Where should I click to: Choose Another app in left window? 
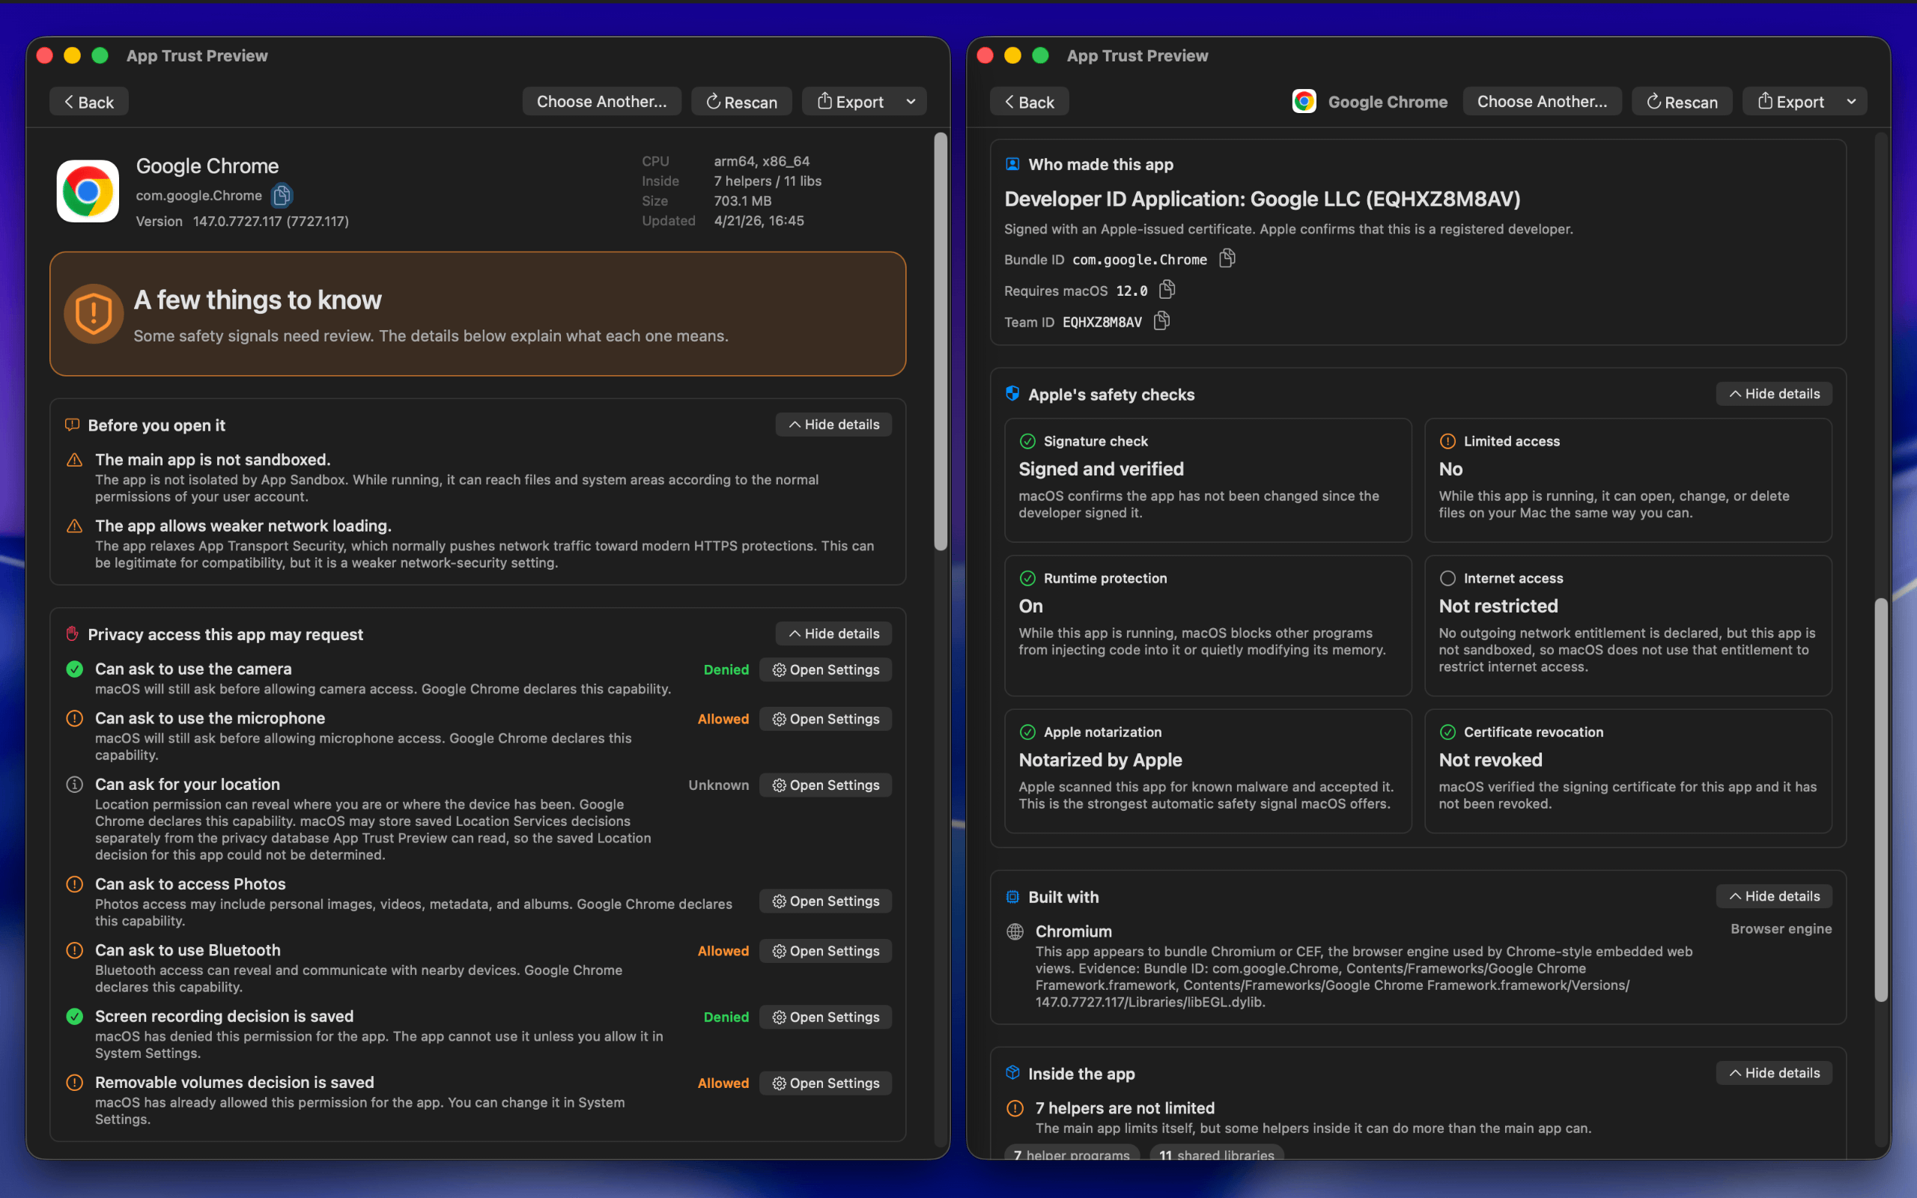pyautogui.click(x=601, y=101)
